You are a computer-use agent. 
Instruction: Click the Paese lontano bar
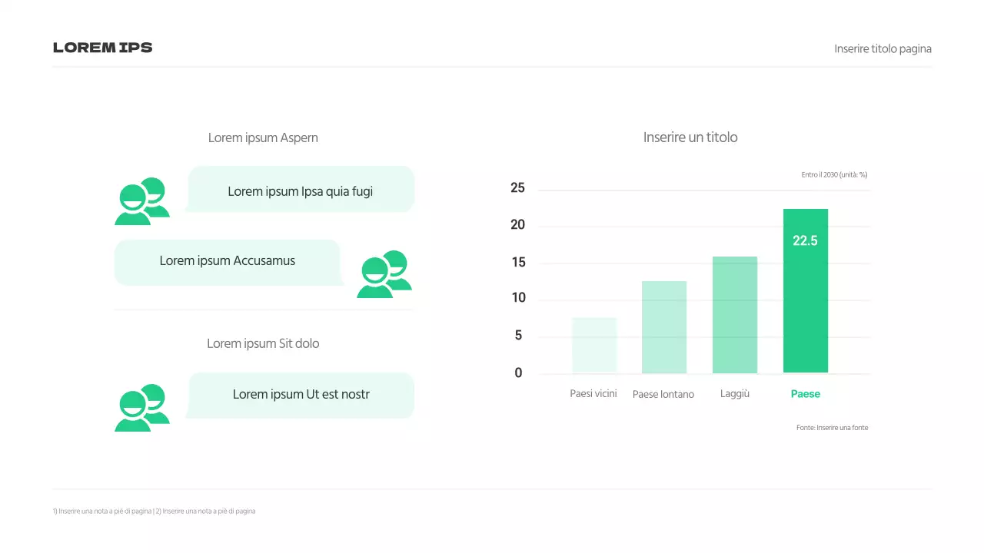(663, 326)
